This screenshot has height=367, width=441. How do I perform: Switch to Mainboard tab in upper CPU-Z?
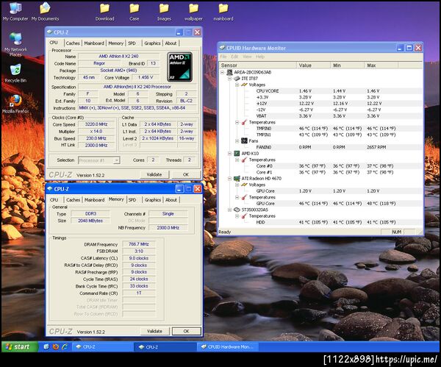point(94,43)
